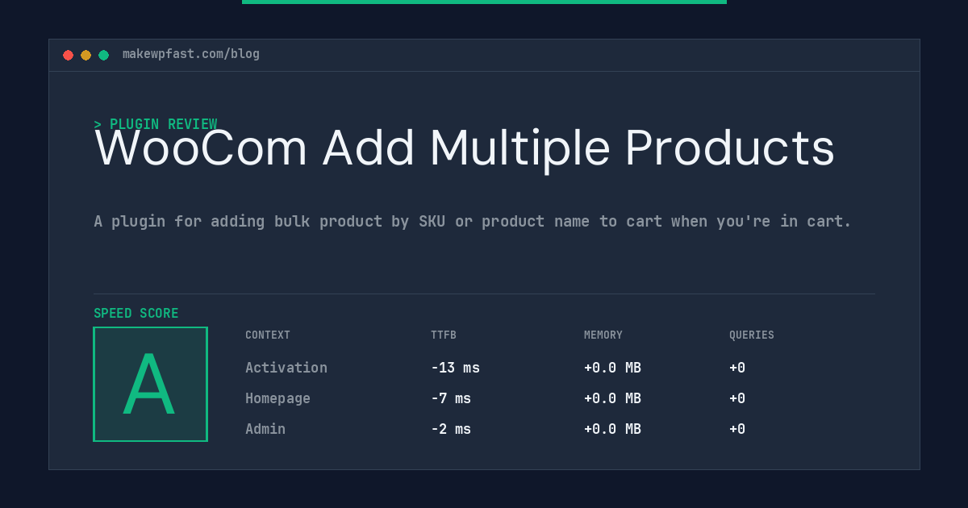
Task: Click the plugin description sentence
Action: 473,221
